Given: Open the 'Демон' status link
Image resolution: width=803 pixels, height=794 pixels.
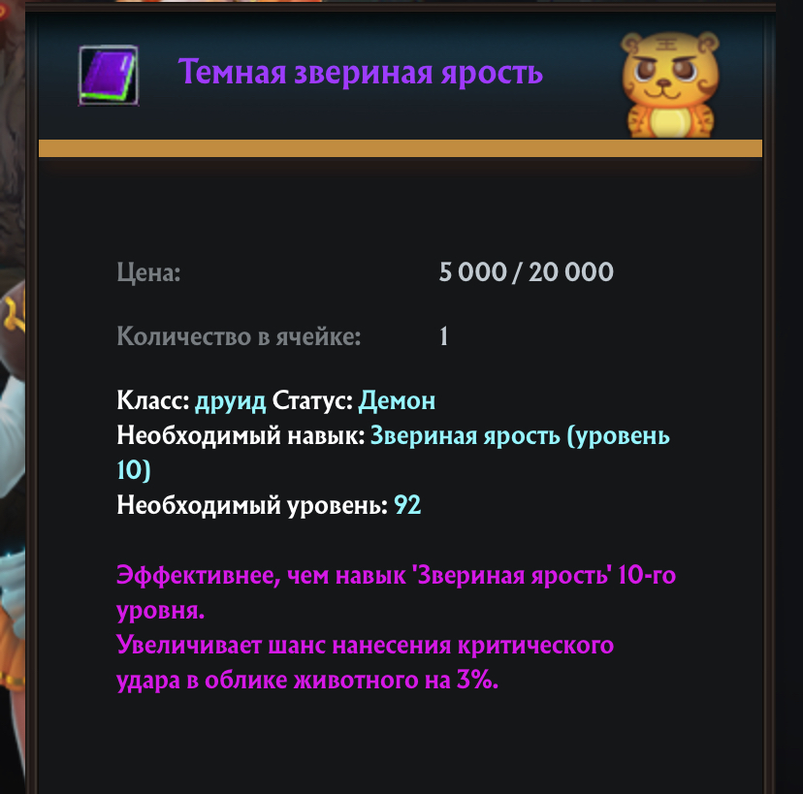Looking at the screenshot, I should click(397, 400).
